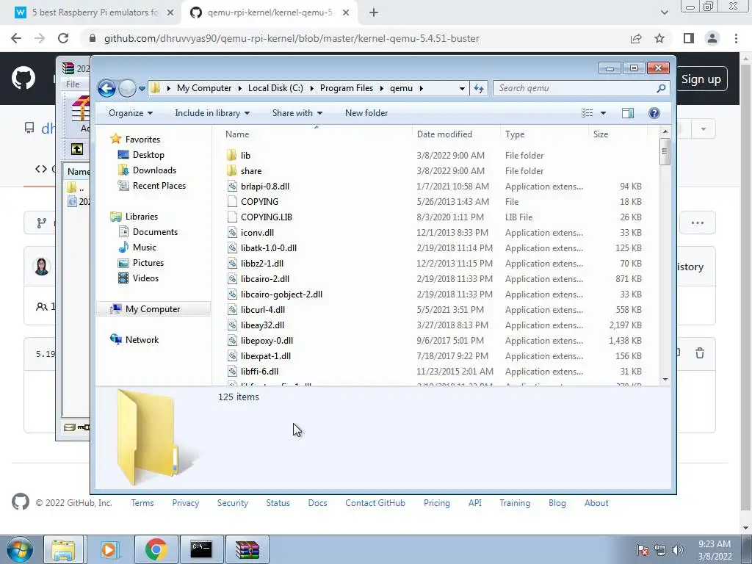Viewport: 752px width, 564px height.
Task: Open the Organize menu
Action: [131, 113]
